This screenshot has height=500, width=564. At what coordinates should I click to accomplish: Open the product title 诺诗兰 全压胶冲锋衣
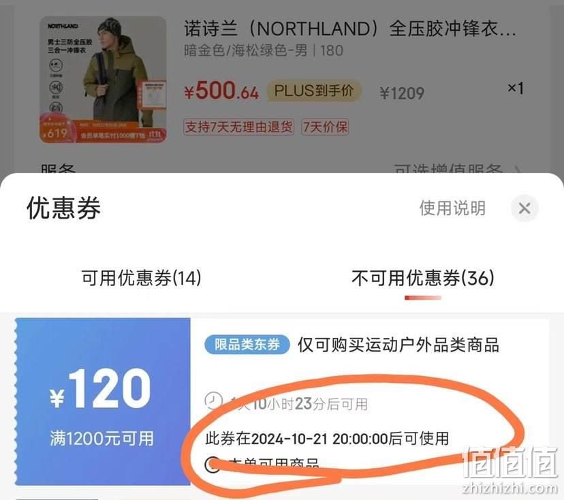tap(350, 29)
